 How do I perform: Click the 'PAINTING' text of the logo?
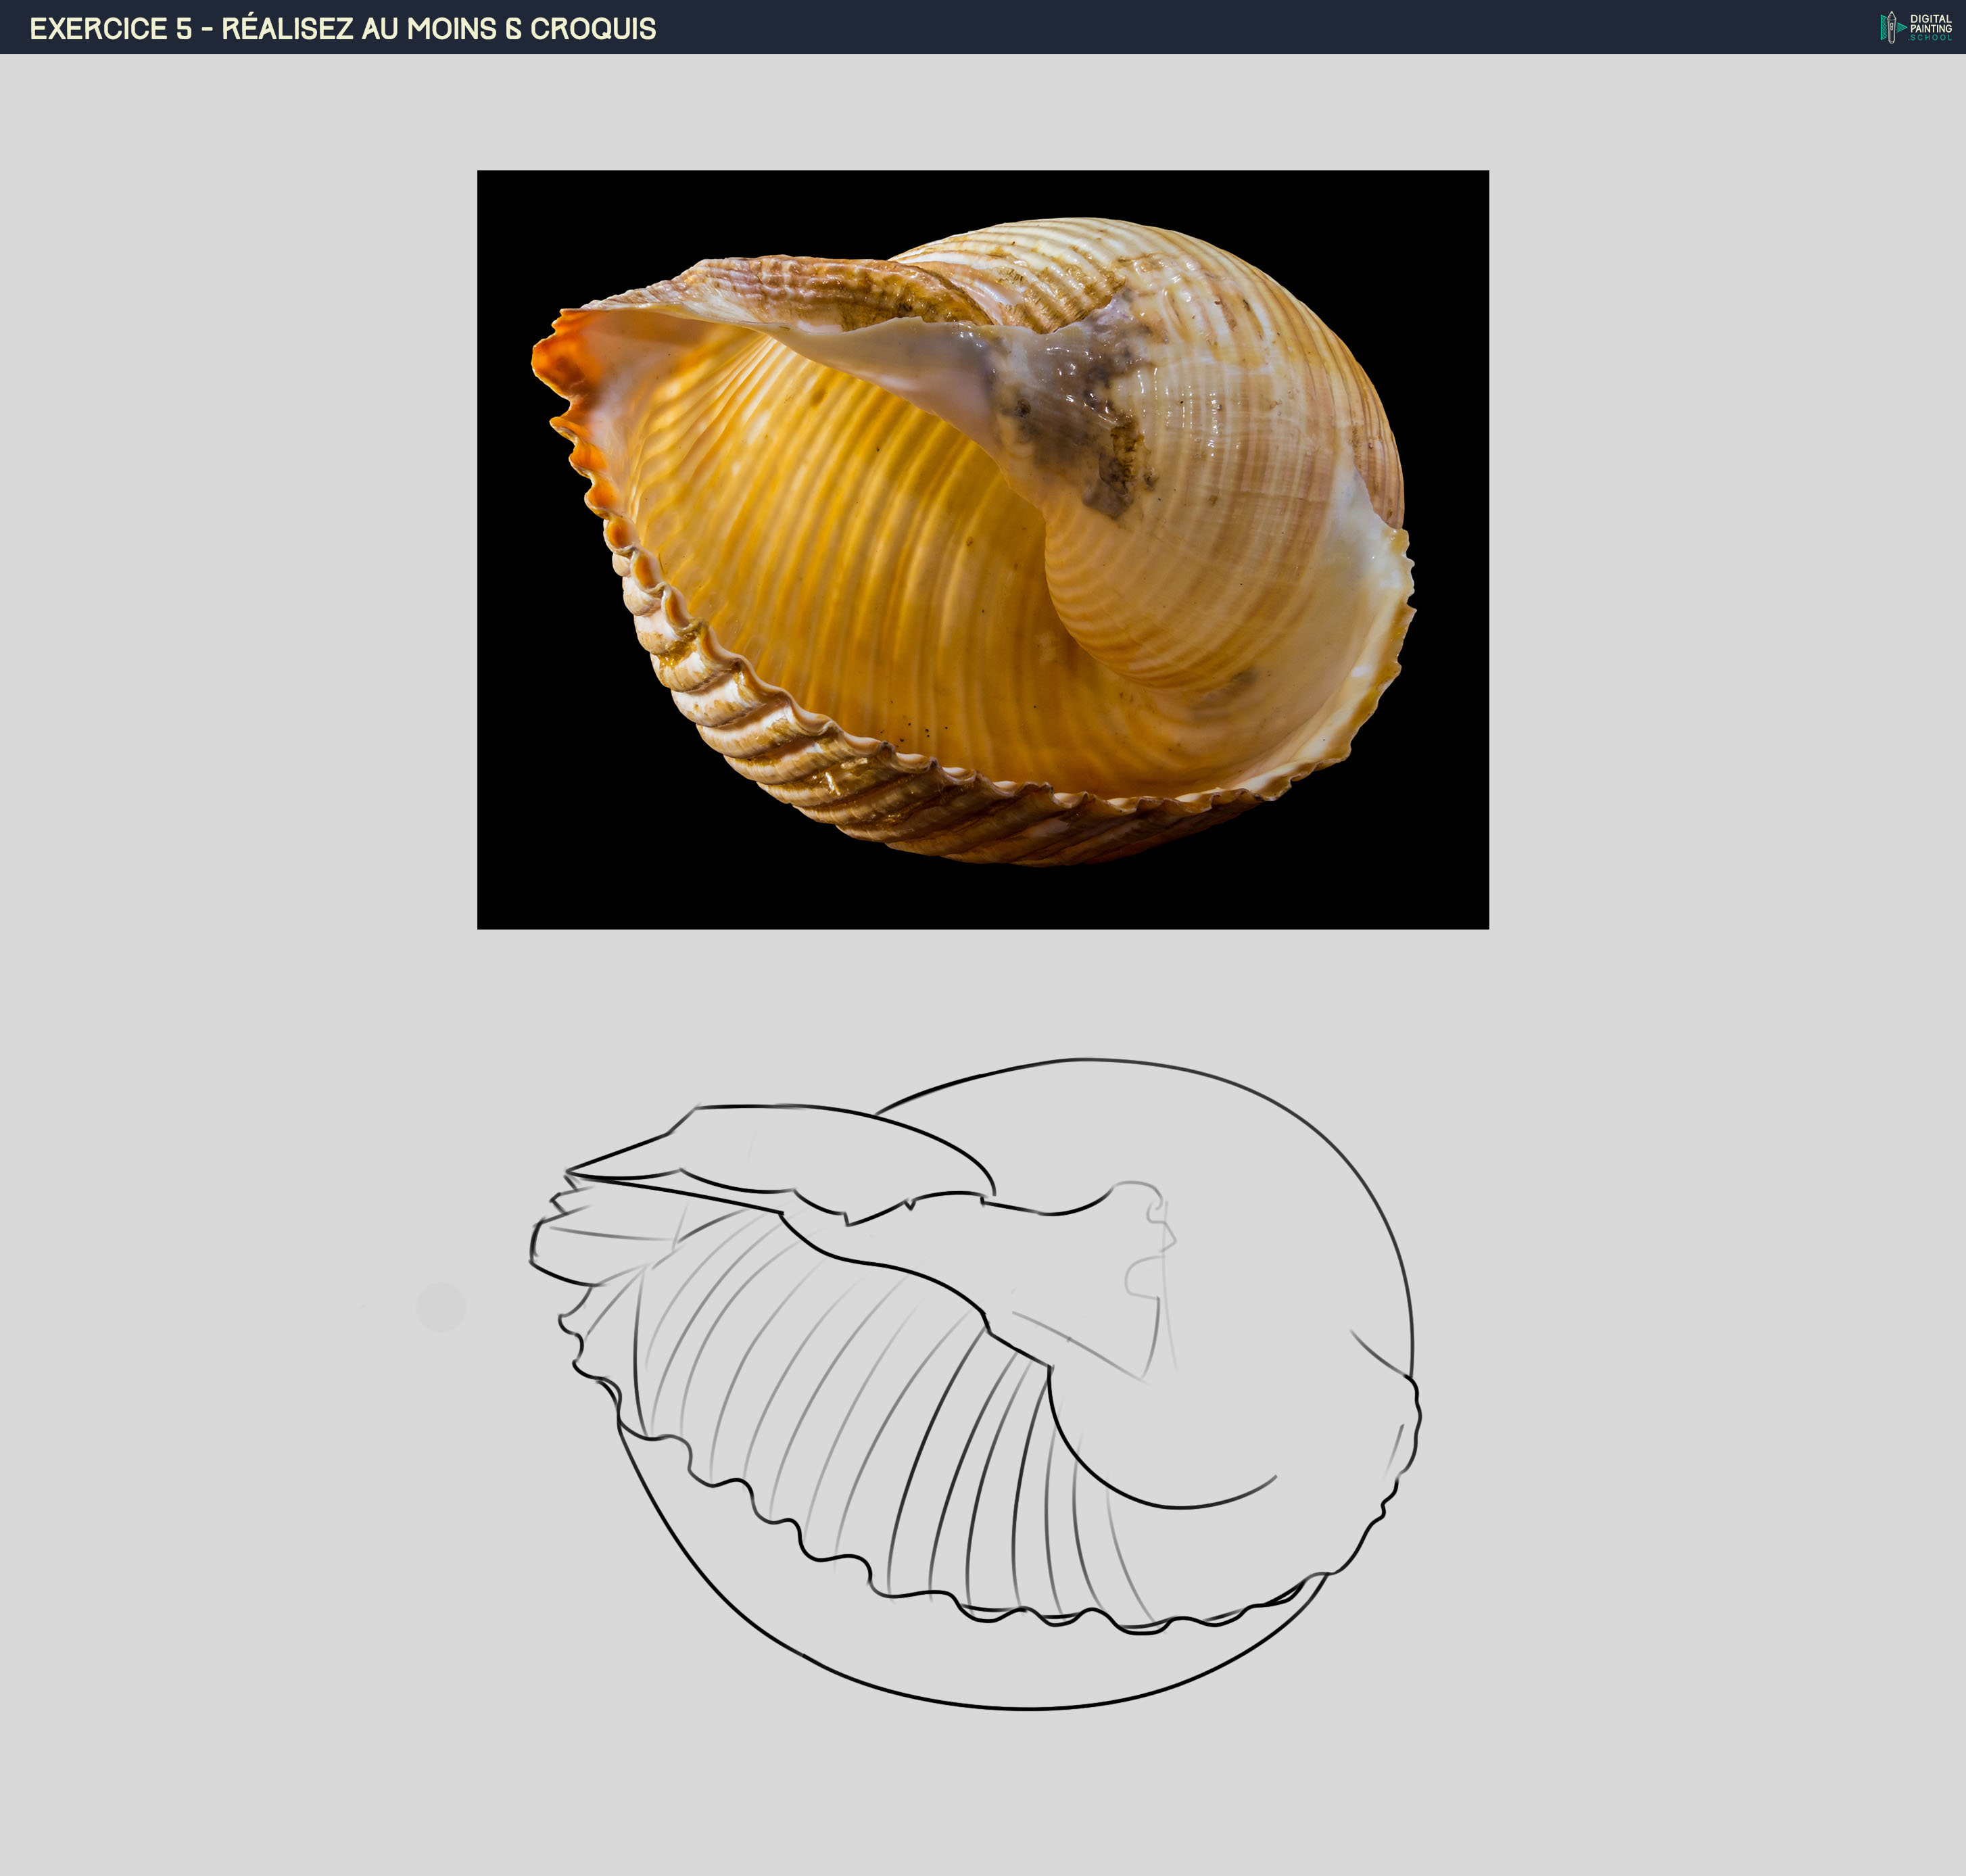coord(1932,28)
